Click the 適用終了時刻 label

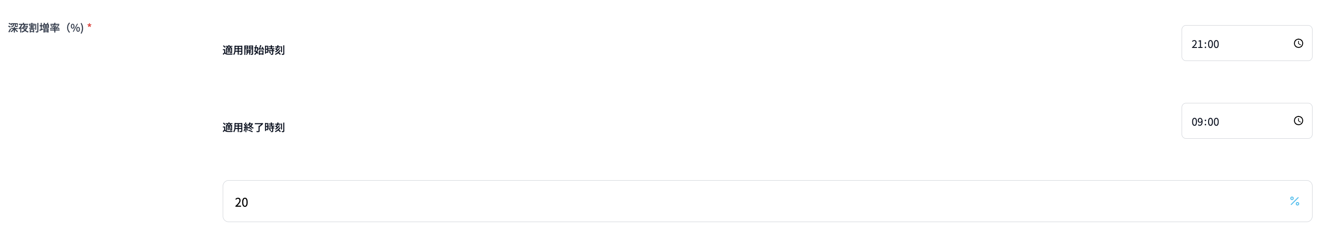[253, 128]
